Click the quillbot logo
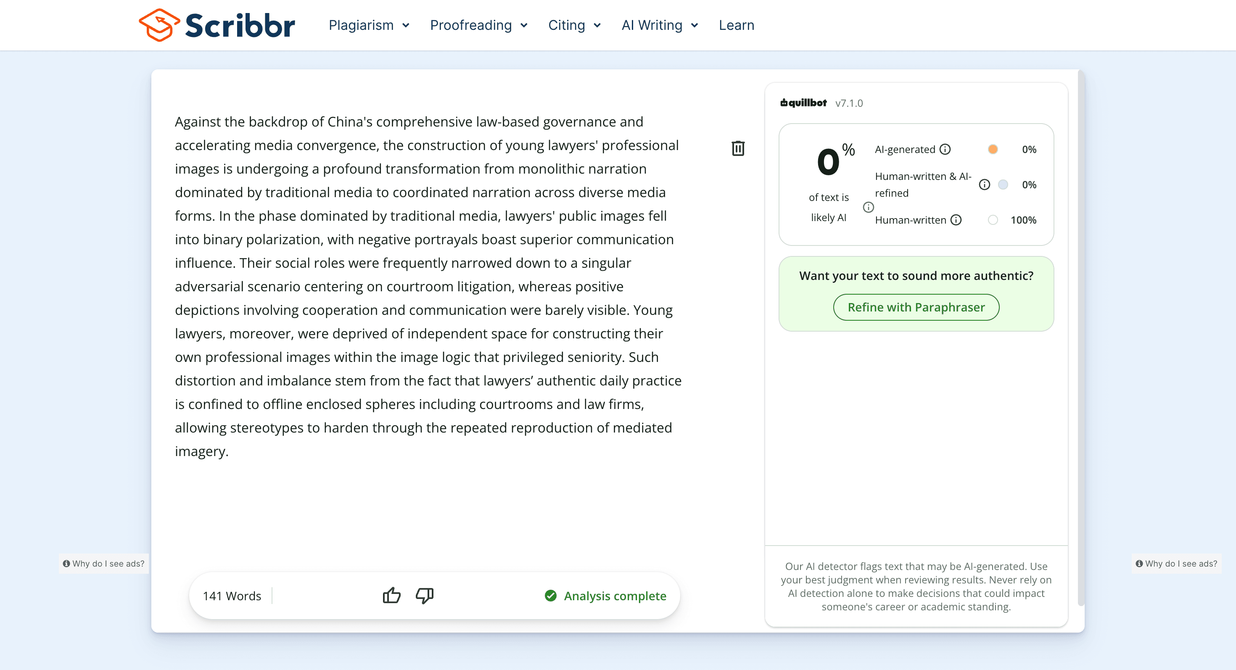1236x670 pixels. [x=804, y=103]
